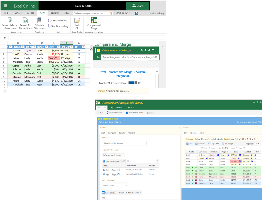
Task: Click merge M marker next to ~error~
Action: pos(240,161)
